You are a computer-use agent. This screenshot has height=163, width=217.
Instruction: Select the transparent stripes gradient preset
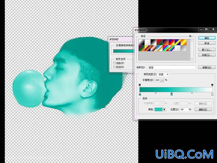(x=178, y=48)
